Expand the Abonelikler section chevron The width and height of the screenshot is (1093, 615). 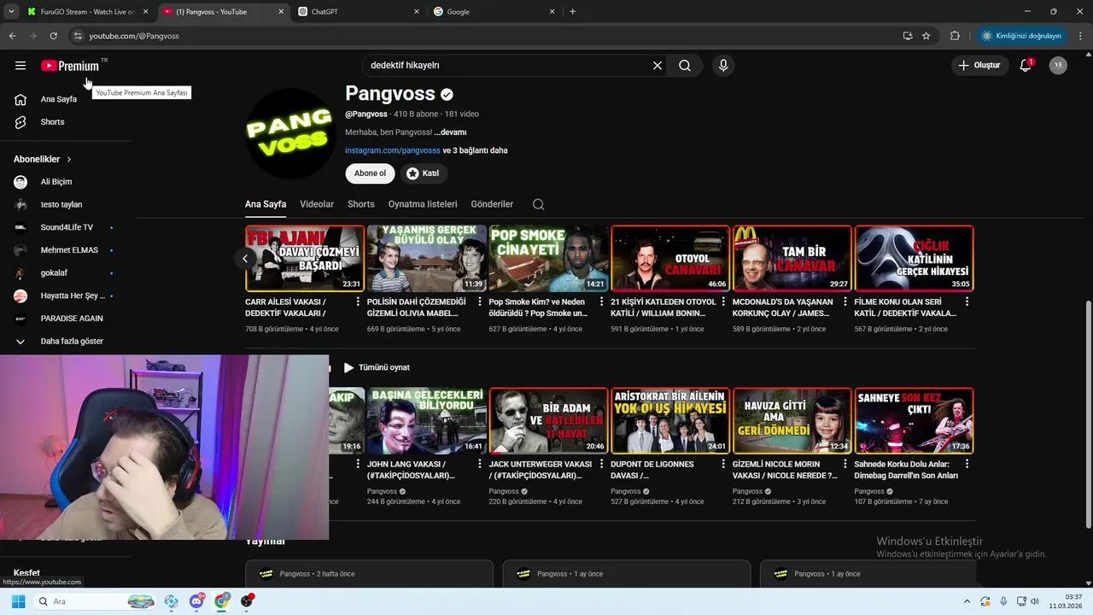(x=69, y=160)
